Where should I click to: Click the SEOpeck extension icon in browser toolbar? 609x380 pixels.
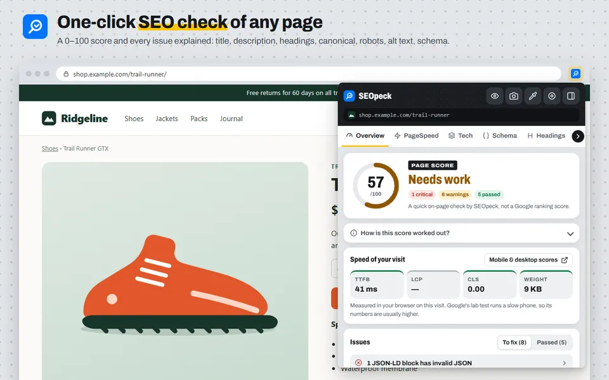point(575,73)
